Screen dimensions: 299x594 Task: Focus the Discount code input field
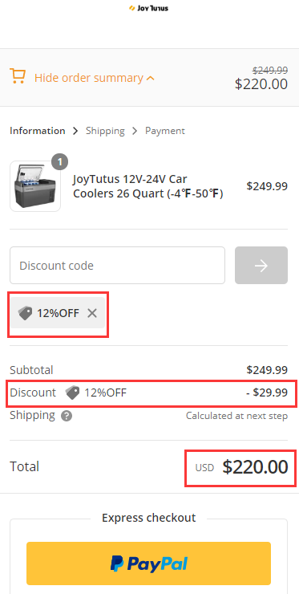[x=117, y=265]
